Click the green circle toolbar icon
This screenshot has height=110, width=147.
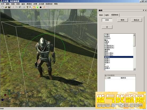37,7
